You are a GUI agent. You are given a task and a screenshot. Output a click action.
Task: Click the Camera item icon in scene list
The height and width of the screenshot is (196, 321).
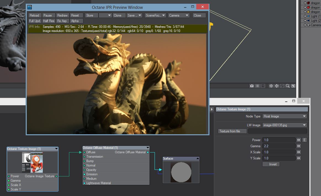309,25
